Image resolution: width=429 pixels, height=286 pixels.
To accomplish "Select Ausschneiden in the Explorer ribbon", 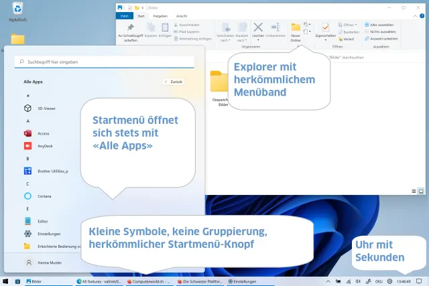I will [x=186, y=25].
